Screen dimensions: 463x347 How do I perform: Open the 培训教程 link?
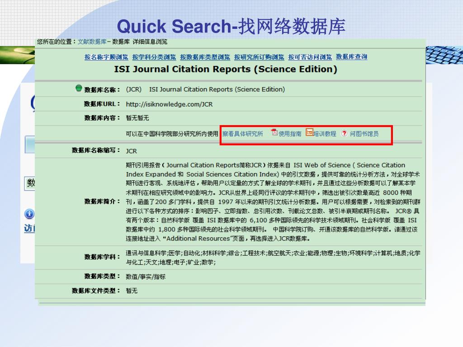pos(325,134)
